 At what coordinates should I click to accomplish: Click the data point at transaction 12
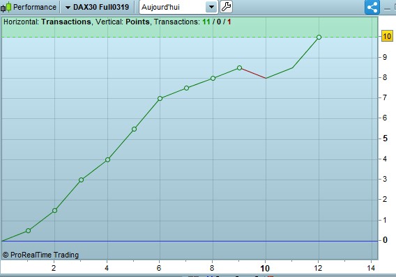click(x=319, y=38)
